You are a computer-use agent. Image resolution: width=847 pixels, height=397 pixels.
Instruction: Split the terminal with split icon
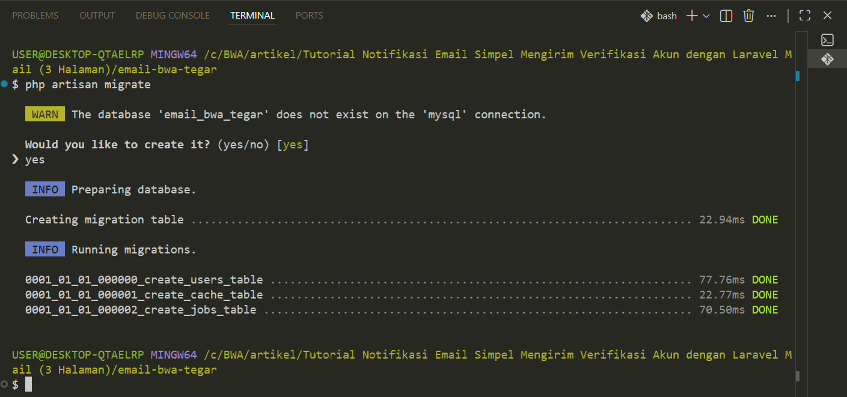[x=726, y=16]
